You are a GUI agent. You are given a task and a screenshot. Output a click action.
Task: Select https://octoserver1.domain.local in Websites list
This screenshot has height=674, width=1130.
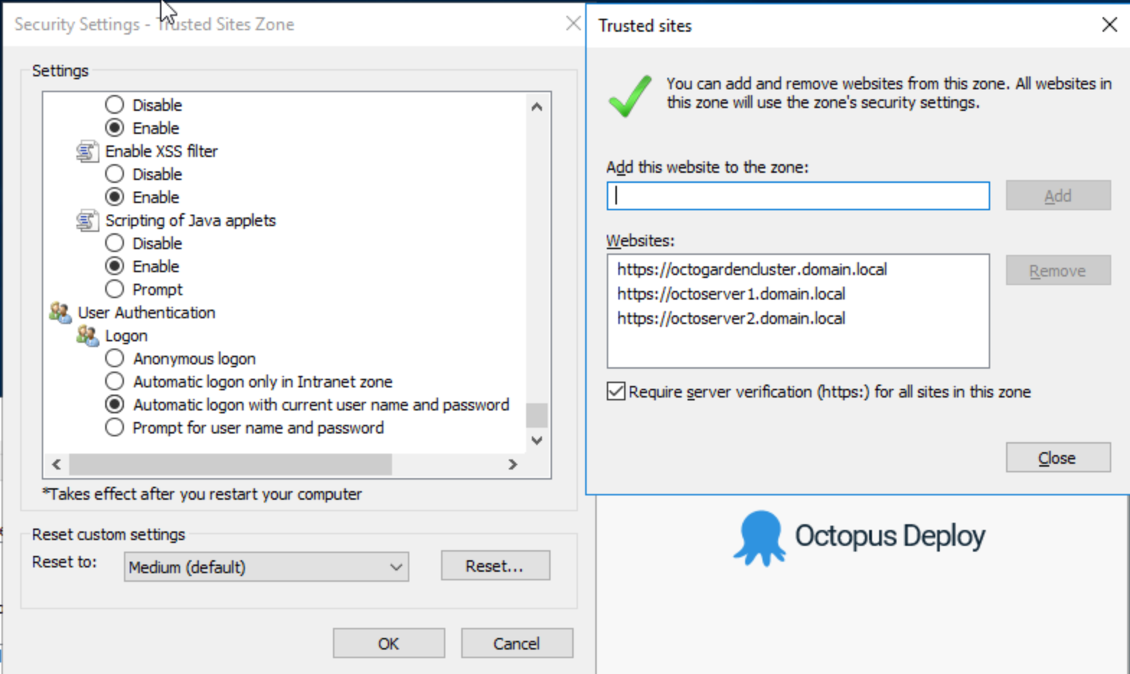731,293
